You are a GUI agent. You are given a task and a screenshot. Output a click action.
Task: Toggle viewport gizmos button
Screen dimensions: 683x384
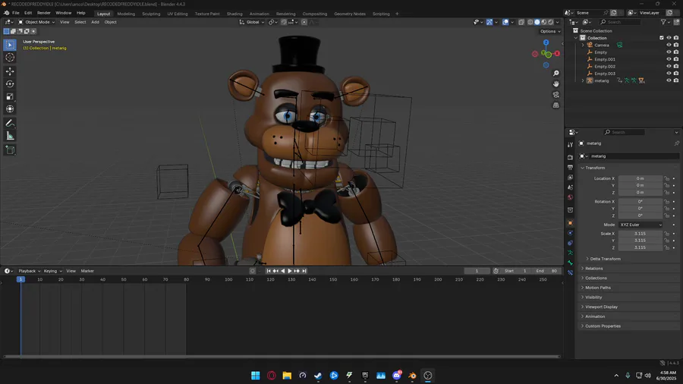tap(489, 22)
